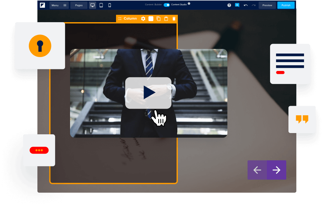Switch to desktop preview mode
Viewport: 323px width, 204px height.
pos(93,5)
